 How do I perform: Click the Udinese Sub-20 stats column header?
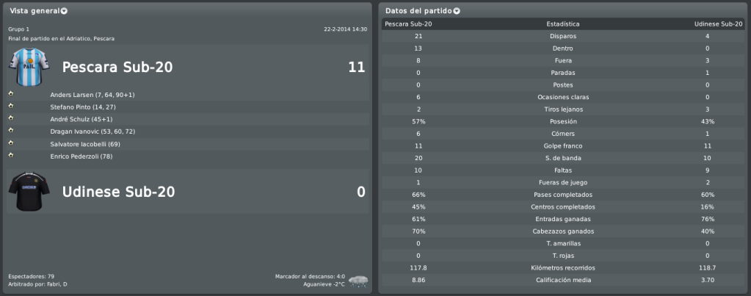[x=718, y=24]
